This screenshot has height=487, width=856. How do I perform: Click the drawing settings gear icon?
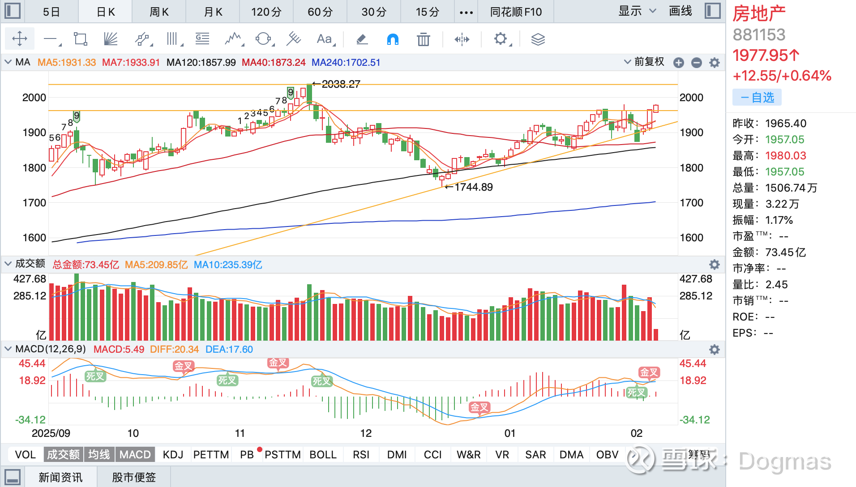501,39
